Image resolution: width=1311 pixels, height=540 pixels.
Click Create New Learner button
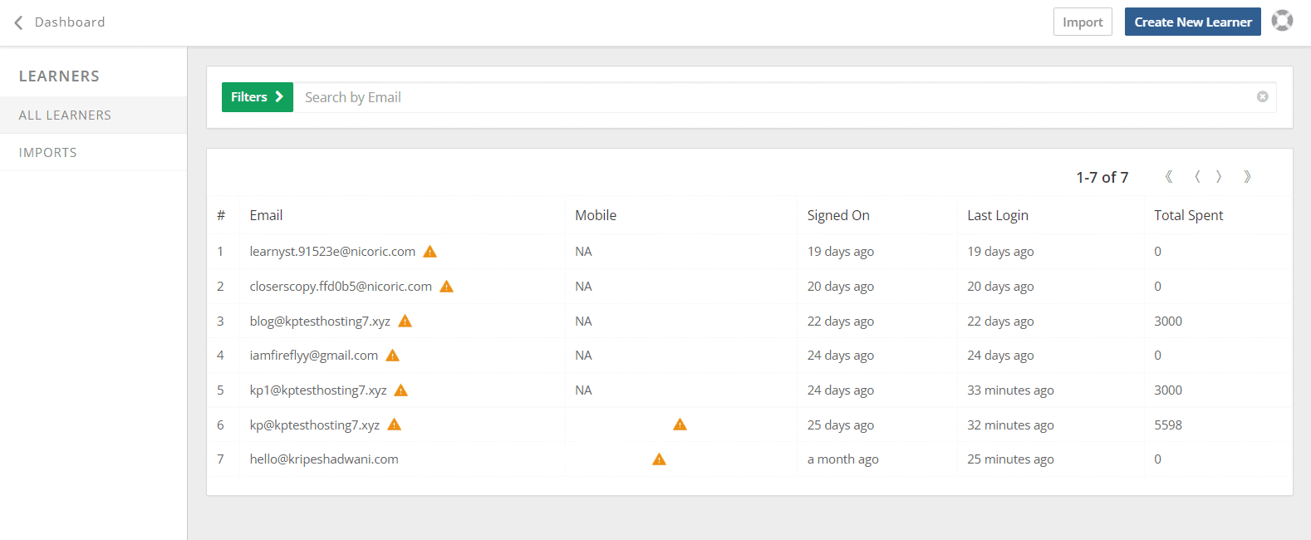1192,22
